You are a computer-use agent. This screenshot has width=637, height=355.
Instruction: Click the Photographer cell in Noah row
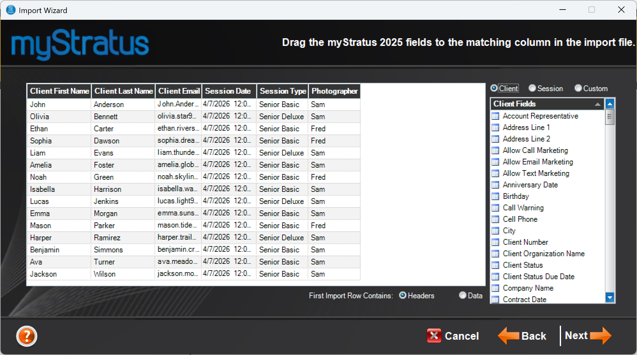click(334, 177)
